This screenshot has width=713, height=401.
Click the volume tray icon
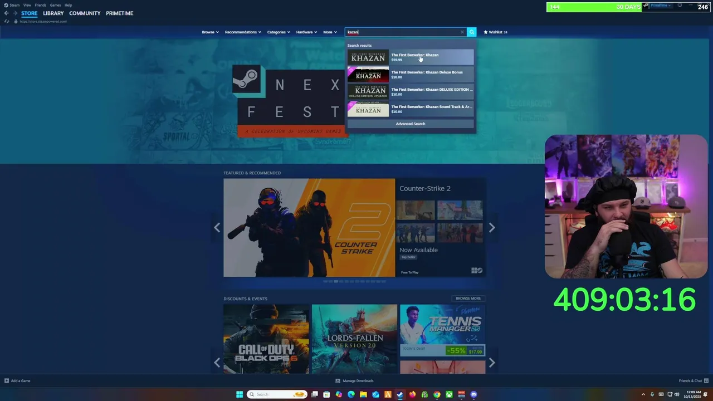click(677, 394)
